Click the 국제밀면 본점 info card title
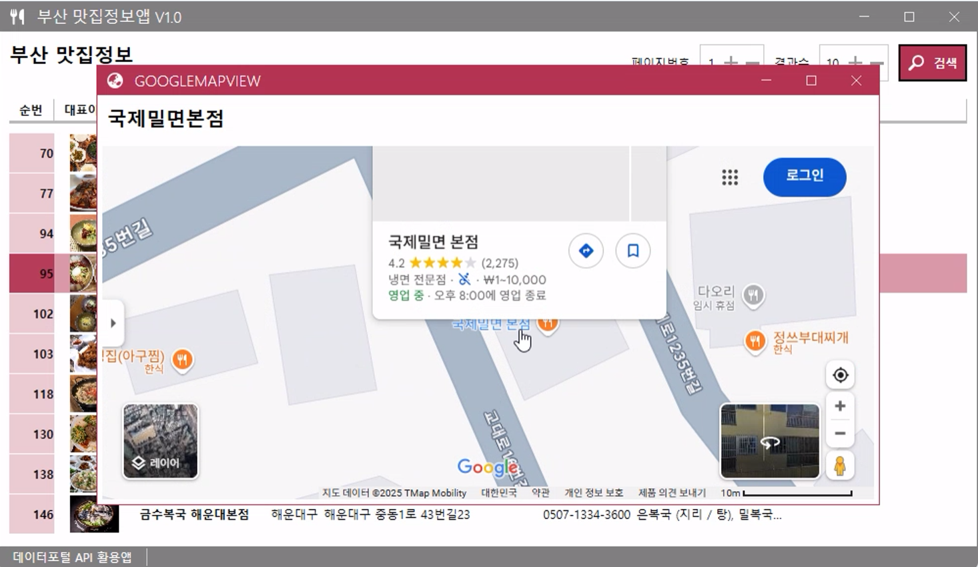 coord(434,241)
